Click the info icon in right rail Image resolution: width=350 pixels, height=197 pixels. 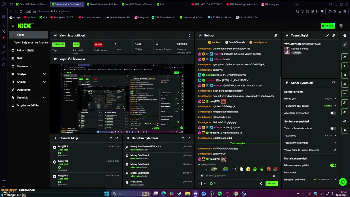click(345, 36)
